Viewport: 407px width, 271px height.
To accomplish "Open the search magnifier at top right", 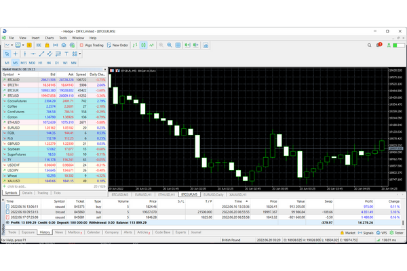I will (x=369, y=45).
